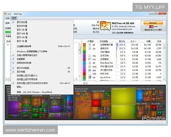Select 显示 KB 值 menu entry
This screenshot has width=171, height=137.
[x=42, y=30]
